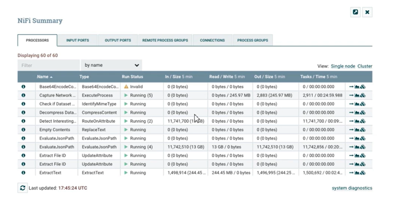The width and height of the screenshot is (403, 197).
Task: Show status history chart for IdentifyMimeType row
Action: (x=357, y=104)
